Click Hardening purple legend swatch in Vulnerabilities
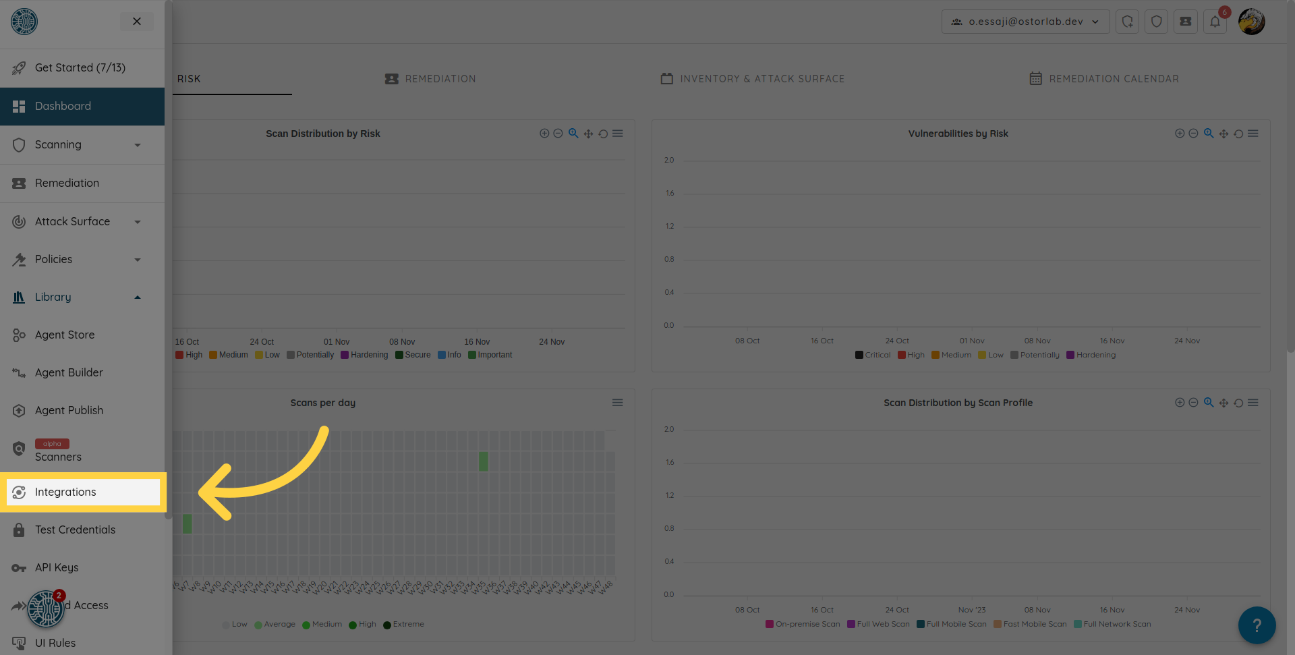Image resolution: width=1295 pixels, height=655 pixels. (1070, 355)
